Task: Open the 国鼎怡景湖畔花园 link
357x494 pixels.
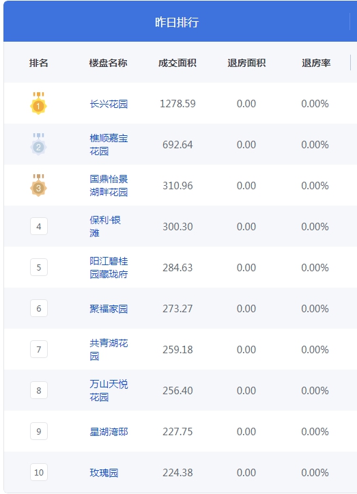Action: coord(109,186)
